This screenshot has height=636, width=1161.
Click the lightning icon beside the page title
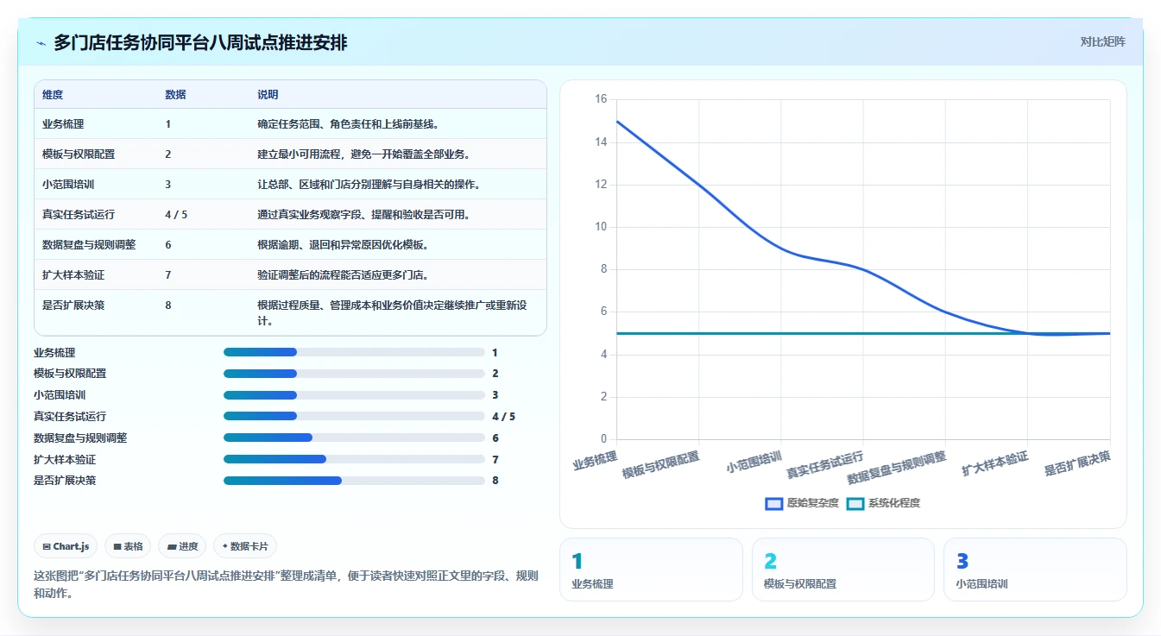[x=41, y=43]
